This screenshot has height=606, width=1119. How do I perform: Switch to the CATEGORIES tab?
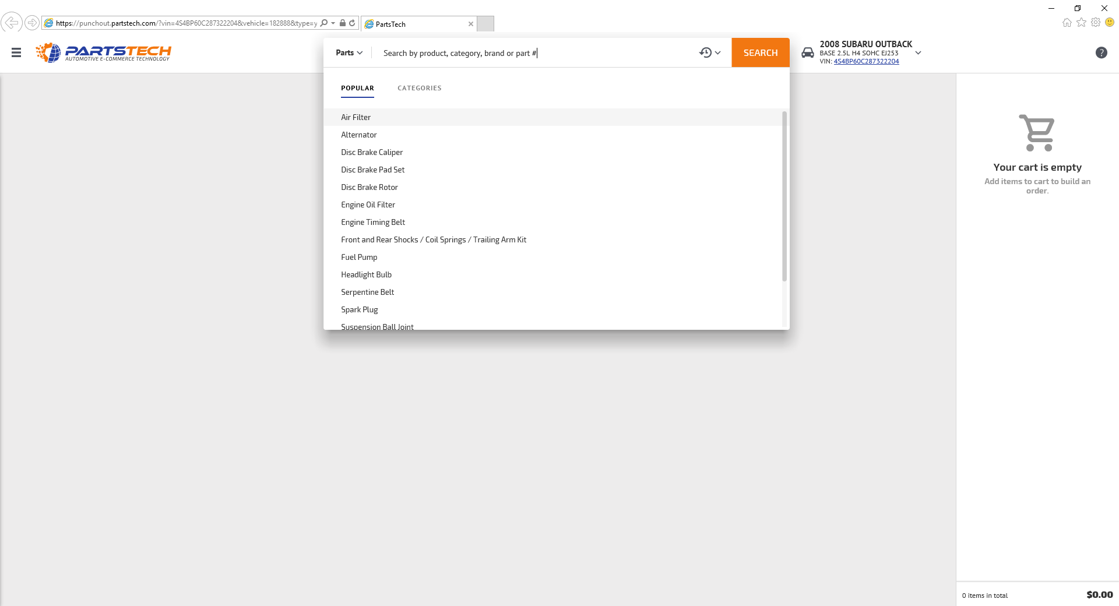click(419, 88)
